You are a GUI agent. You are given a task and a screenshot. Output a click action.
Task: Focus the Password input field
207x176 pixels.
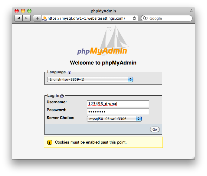tap(118, 112)
